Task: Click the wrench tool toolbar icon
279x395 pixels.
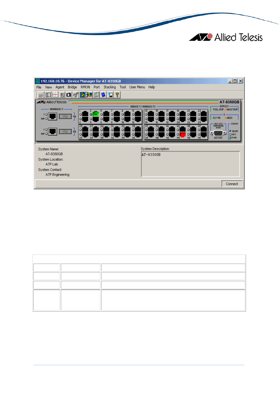Action: (x=76, y=95)
